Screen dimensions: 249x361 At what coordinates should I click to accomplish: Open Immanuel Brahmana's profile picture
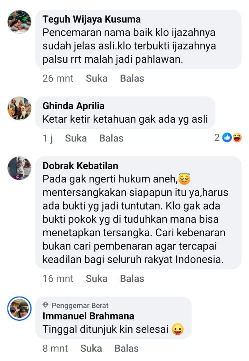tap(19, 309)
